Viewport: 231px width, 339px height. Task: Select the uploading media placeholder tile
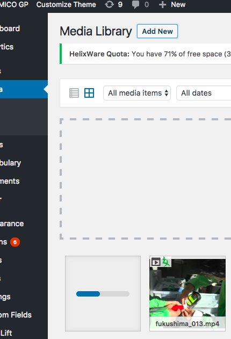click(103, 293)
